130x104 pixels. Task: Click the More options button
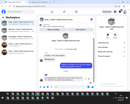point(81,30)
